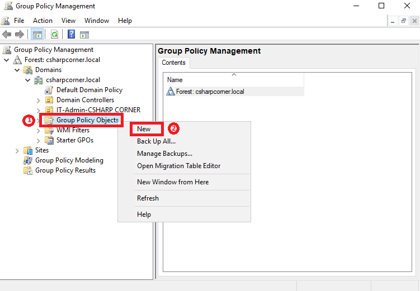
Task: Collapse the Forest: csharpcorner.local node
Action: [7, 60]
